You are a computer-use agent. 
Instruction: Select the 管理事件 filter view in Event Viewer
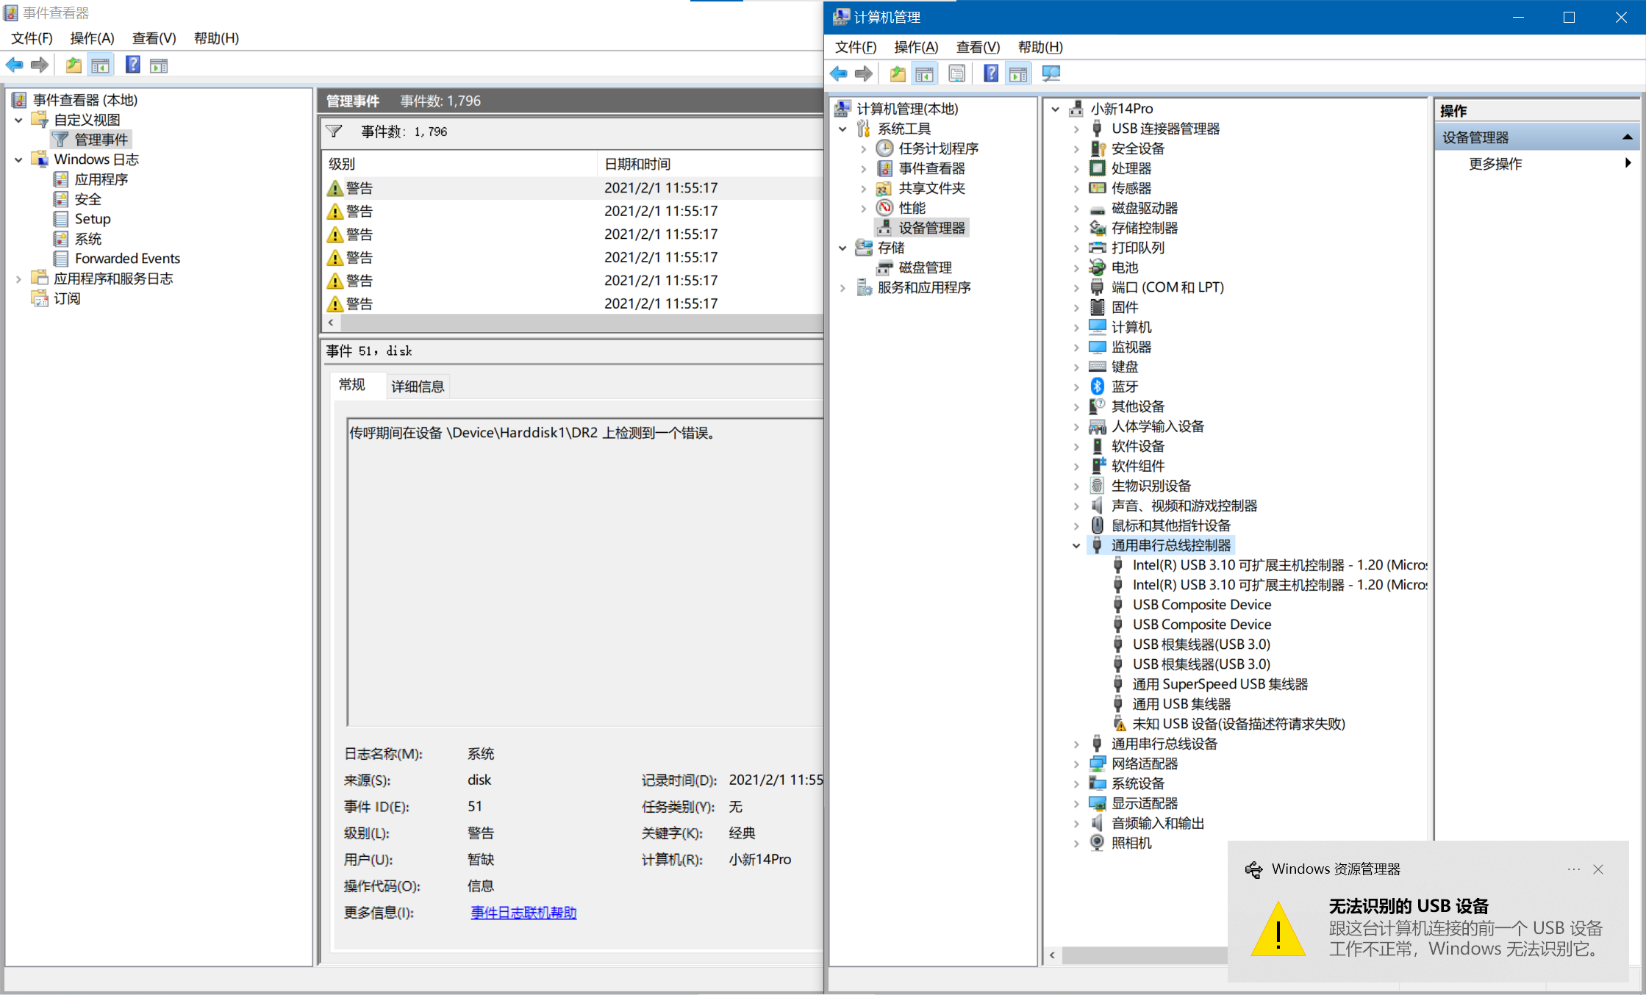tap(101, 140)
